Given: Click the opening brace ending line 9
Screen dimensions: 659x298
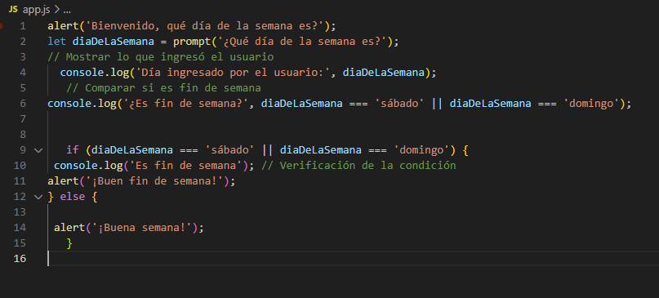Looking at the screenshot, I should click(x=465, y=150).
